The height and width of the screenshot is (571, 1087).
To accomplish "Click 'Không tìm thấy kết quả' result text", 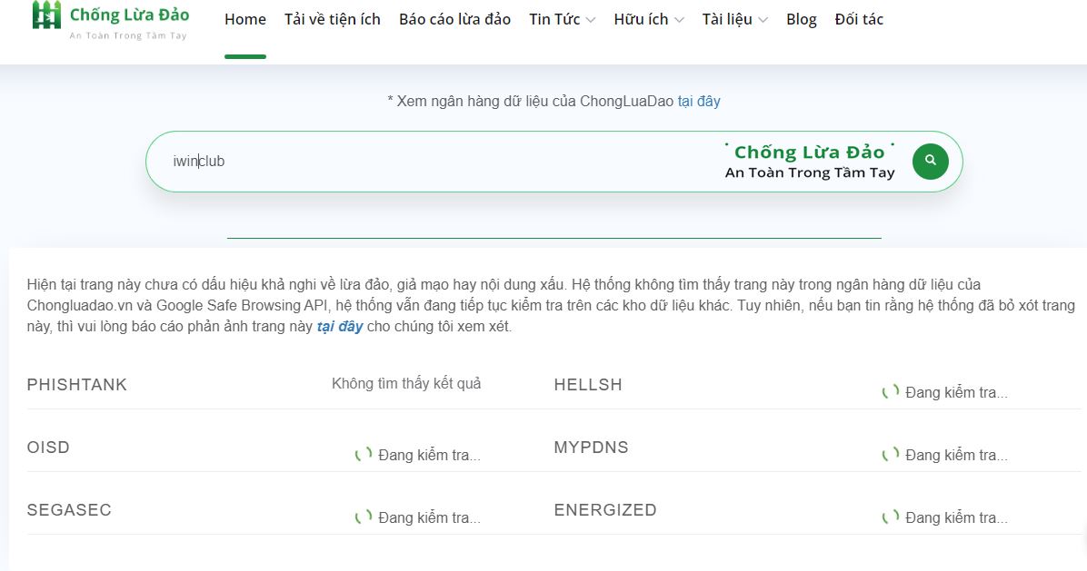I will [406, 383].
